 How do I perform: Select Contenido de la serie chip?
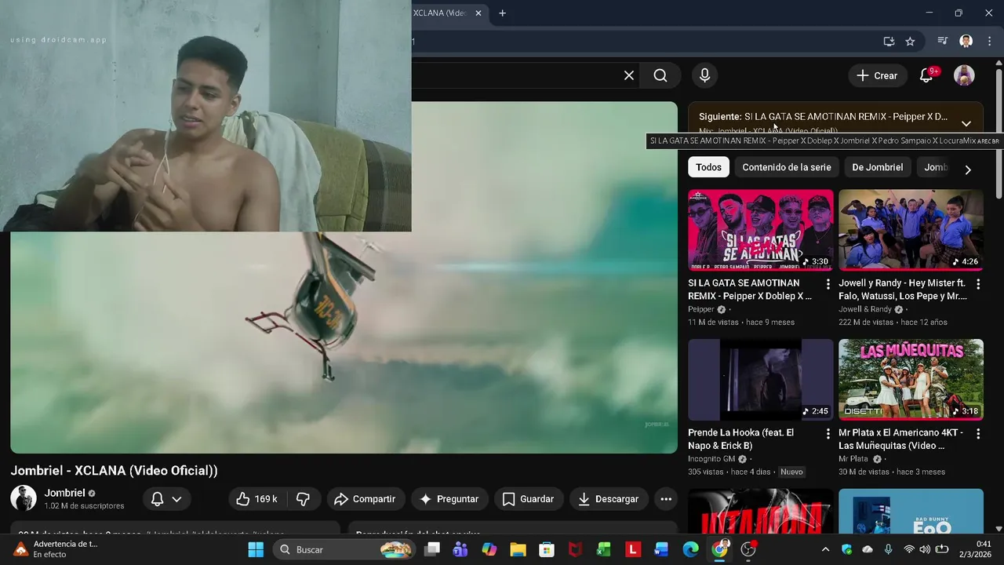[x=787, y=167]
